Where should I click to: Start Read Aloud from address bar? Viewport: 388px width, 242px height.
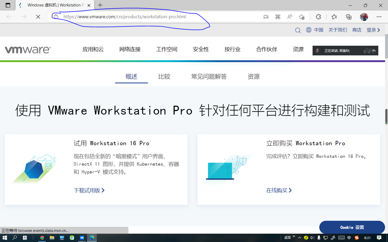coord(290,17)
